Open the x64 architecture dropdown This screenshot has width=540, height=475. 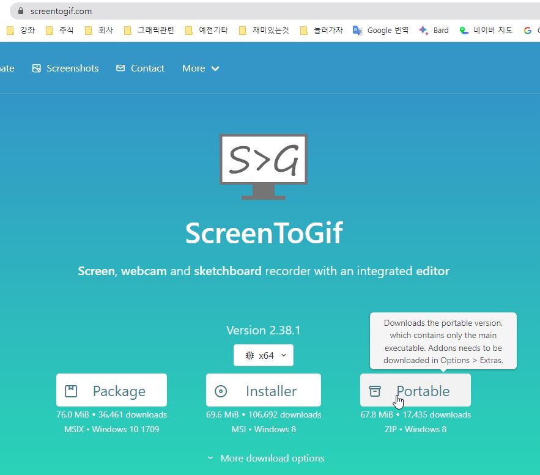point(264,355)
